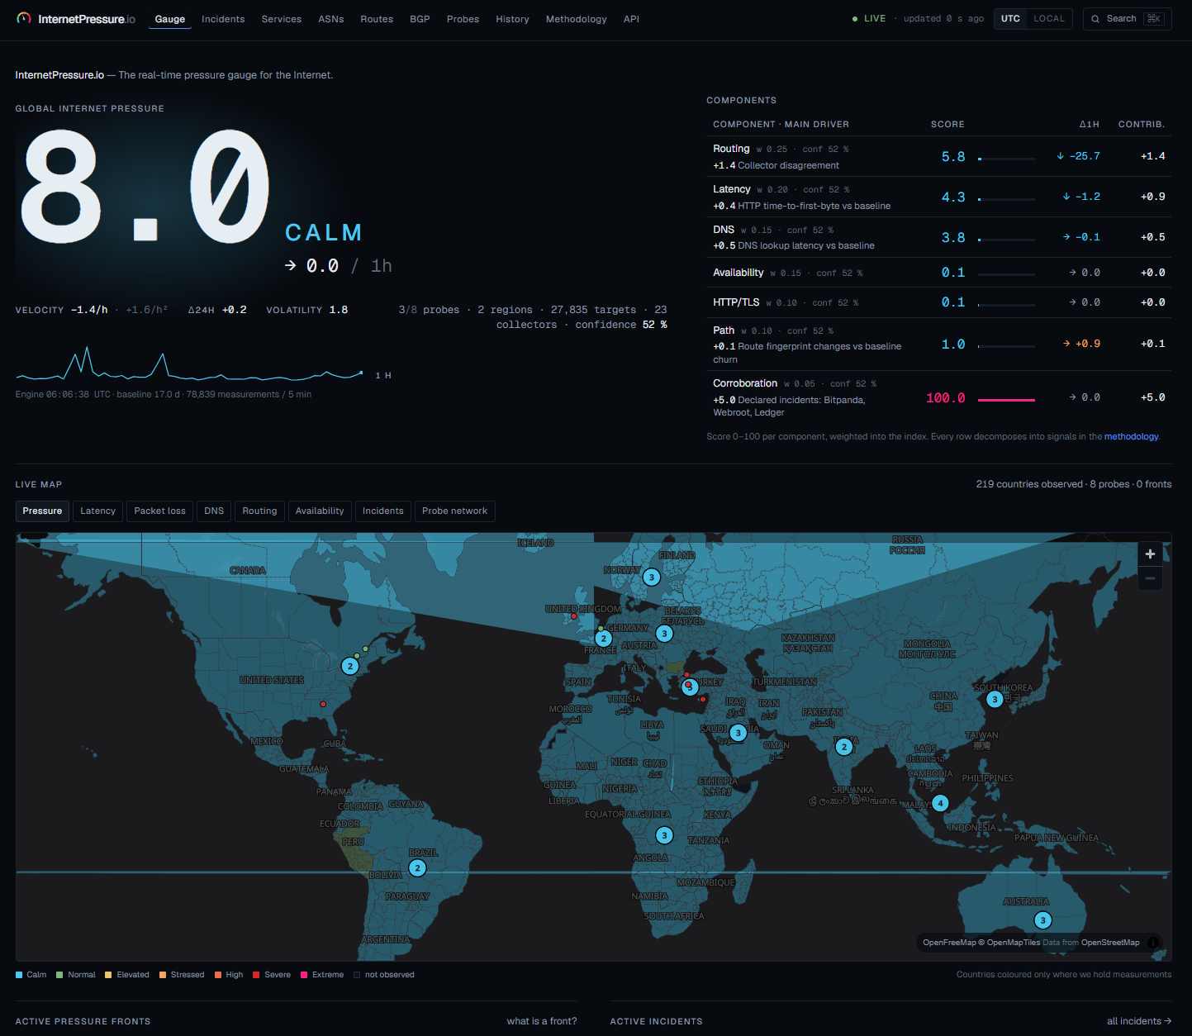Open the cluster marker above Angola

[x=664, y=835]
